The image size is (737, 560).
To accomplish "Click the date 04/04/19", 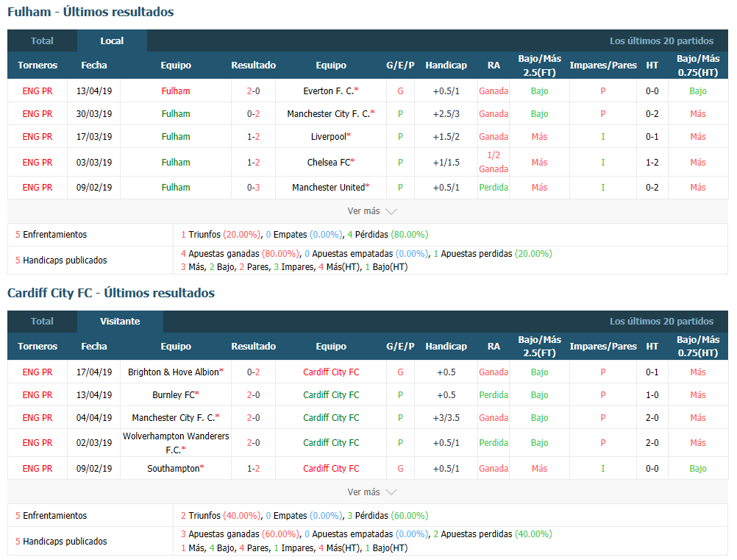I will [94, 417].
